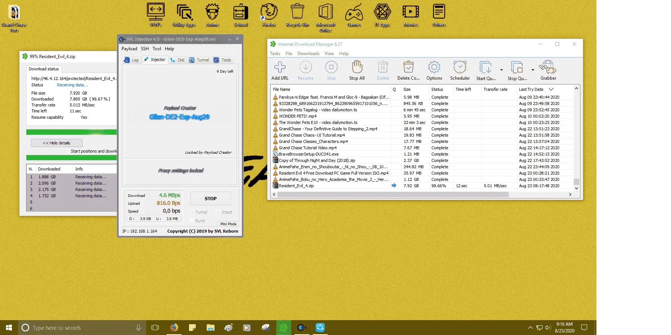Screen dimensions: 671x335
Task: Click Mini Mode button in SVL Injector
Action: pyautogui.click(x=228, y=224)
